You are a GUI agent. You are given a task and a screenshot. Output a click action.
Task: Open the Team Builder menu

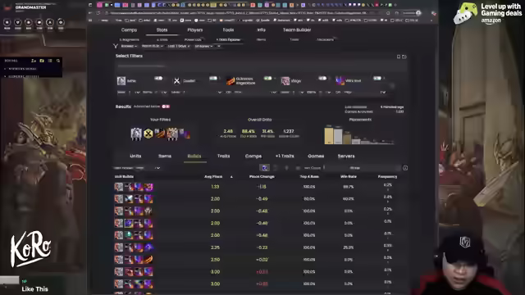(297, 29)
